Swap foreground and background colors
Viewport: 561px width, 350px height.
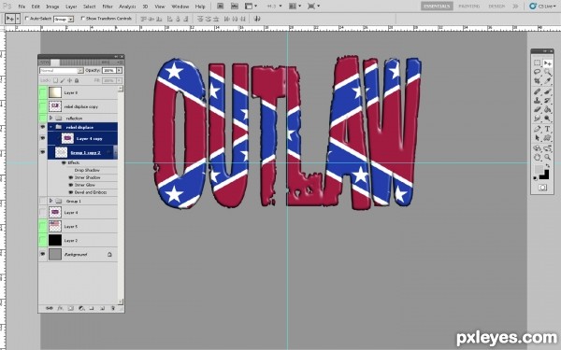click(x=548, y=166)
